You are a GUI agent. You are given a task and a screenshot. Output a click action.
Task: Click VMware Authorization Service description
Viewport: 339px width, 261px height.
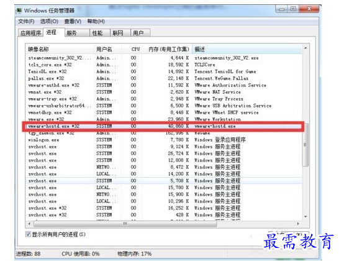click(230, 85)
